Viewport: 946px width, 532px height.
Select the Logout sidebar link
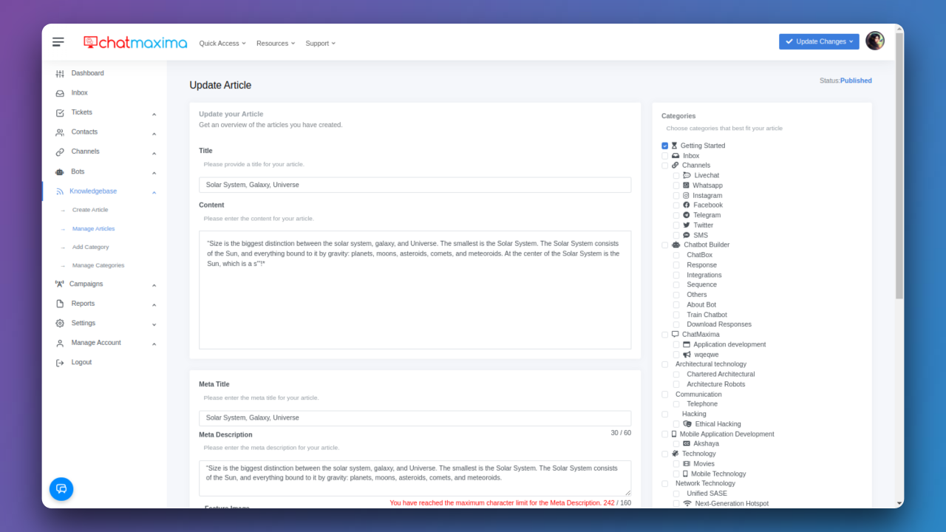(x=81, y=362)
